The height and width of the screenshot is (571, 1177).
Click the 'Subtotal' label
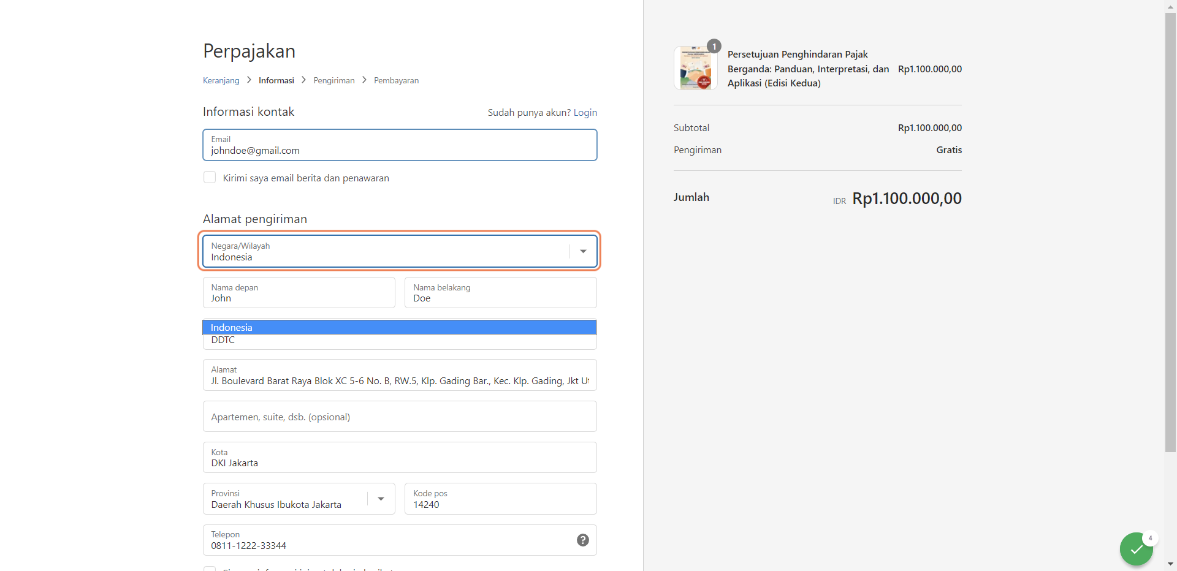click(691, 127)
